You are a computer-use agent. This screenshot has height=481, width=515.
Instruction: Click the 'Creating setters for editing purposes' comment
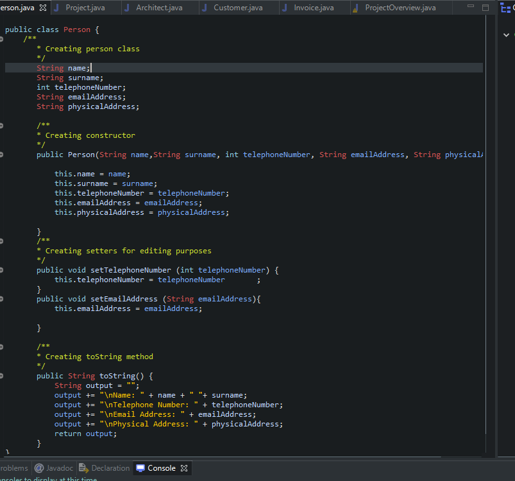(x=124, y=251)
